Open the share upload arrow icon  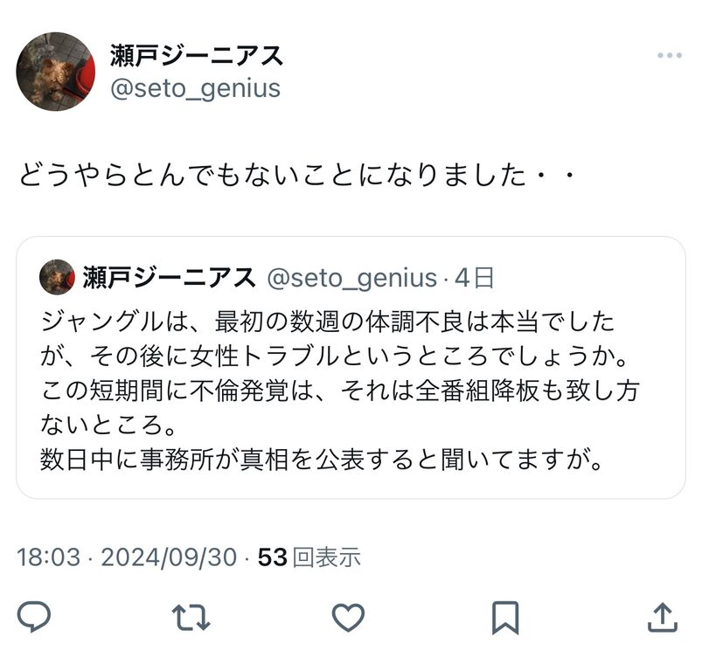pos(663,618)
